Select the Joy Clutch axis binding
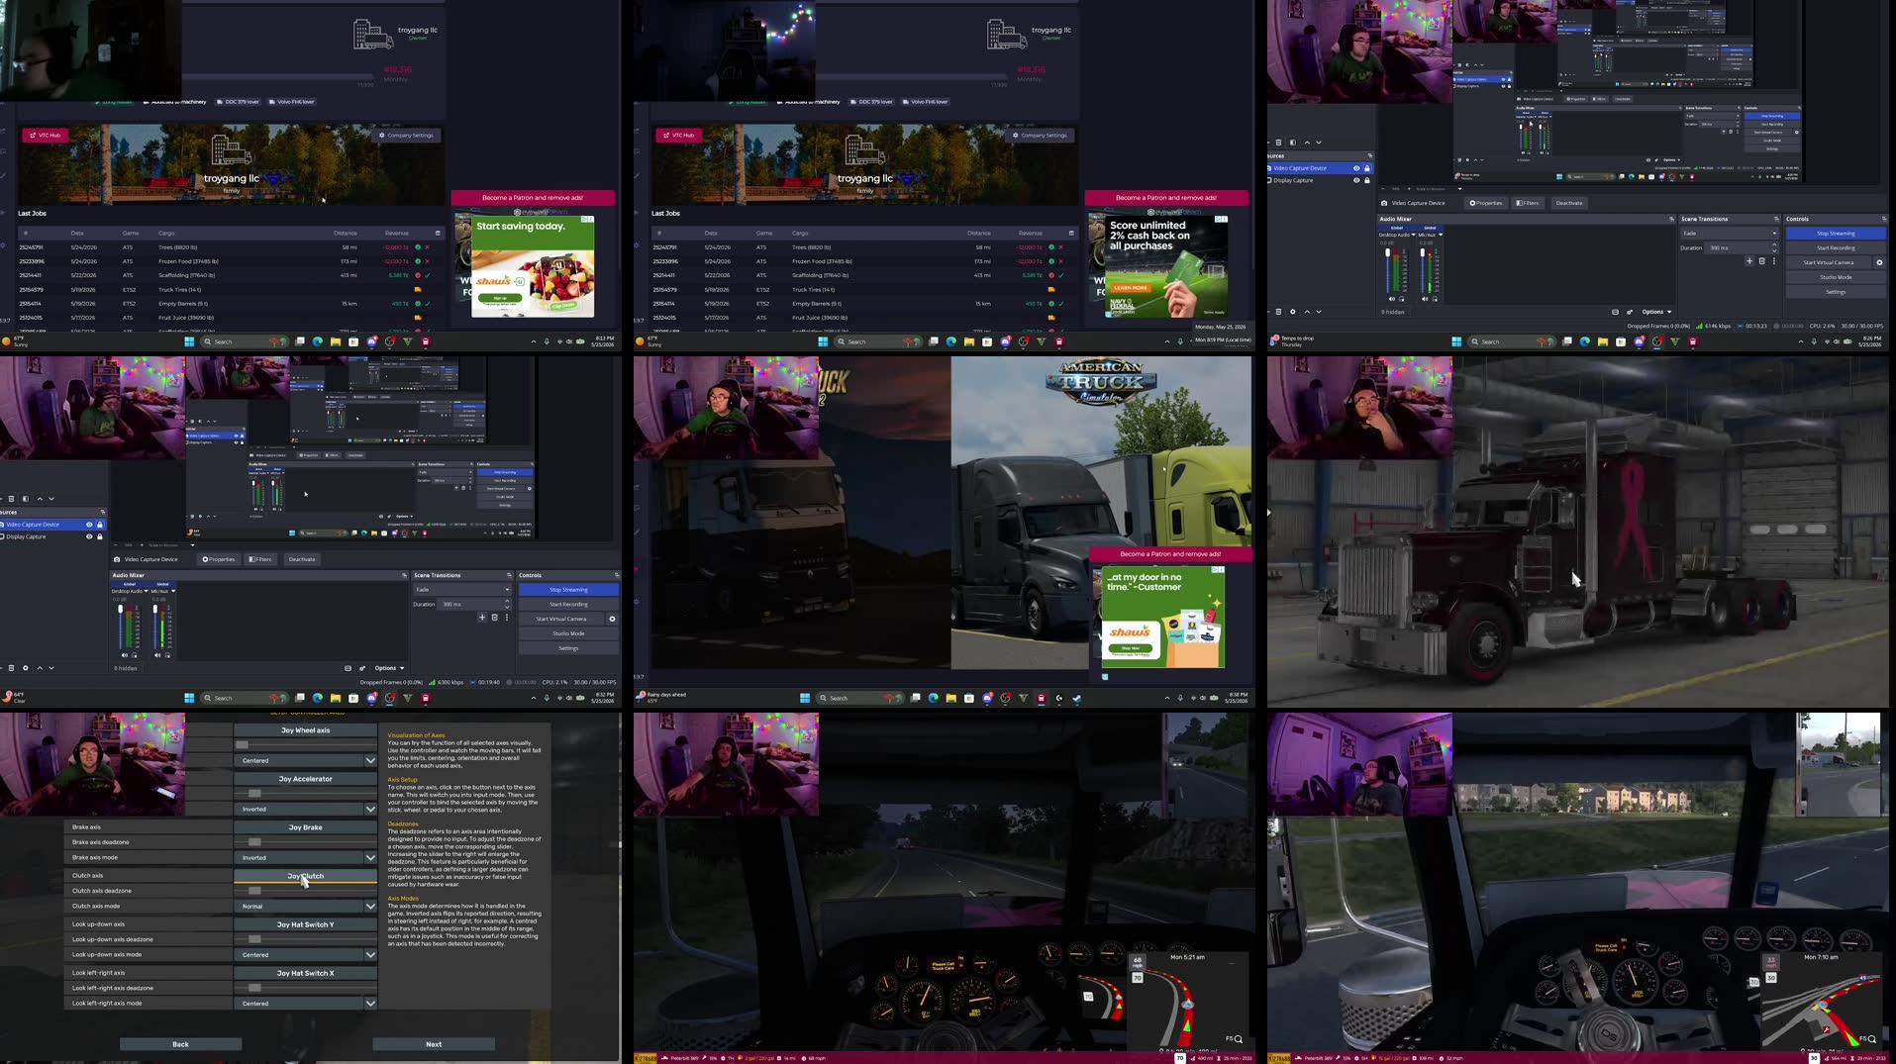 (305, 876)
